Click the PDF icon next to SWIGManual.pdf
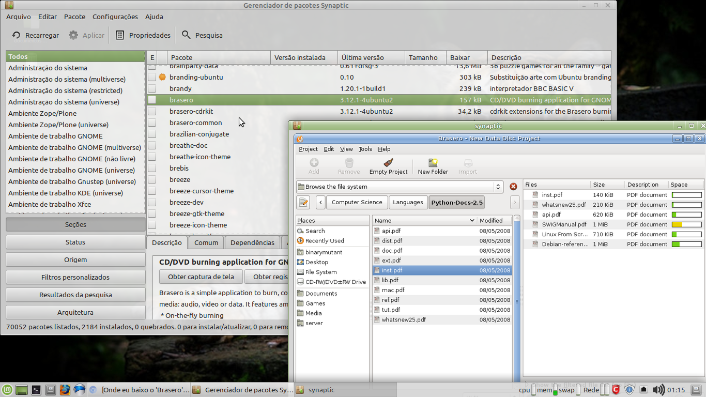 [x=536, y=224]
